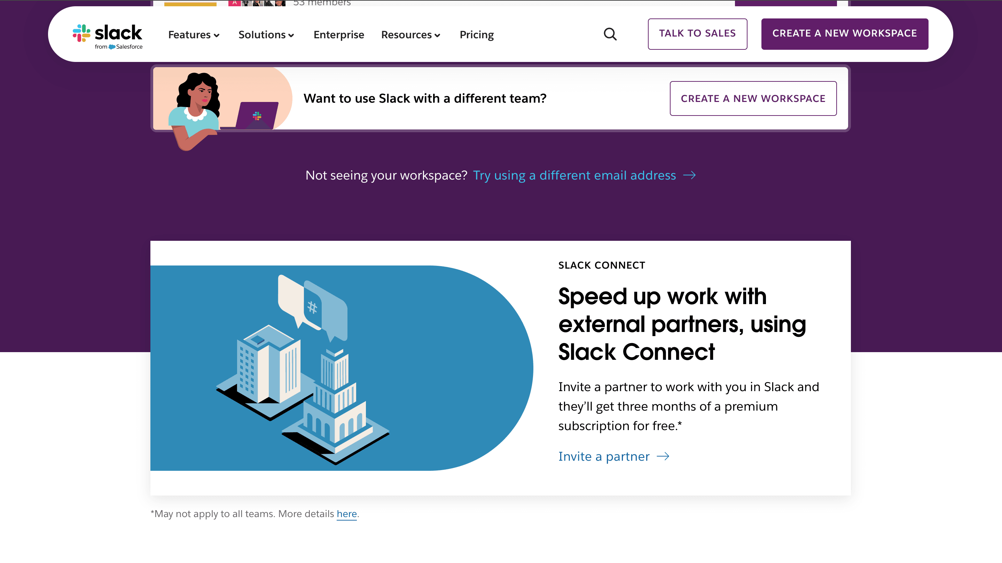Click the 'Invite a partner' link
Image resolution: width=1002 pixels, height=563 pixels.
(x=603, y=456)
